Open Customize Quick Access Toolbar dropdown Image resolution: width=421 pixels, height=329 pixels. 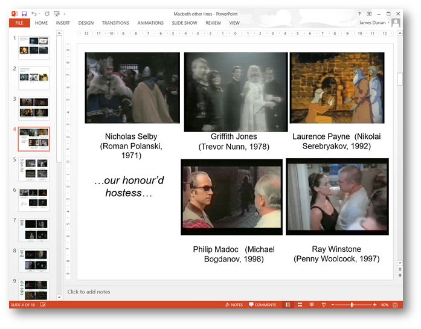coord(65,13)
